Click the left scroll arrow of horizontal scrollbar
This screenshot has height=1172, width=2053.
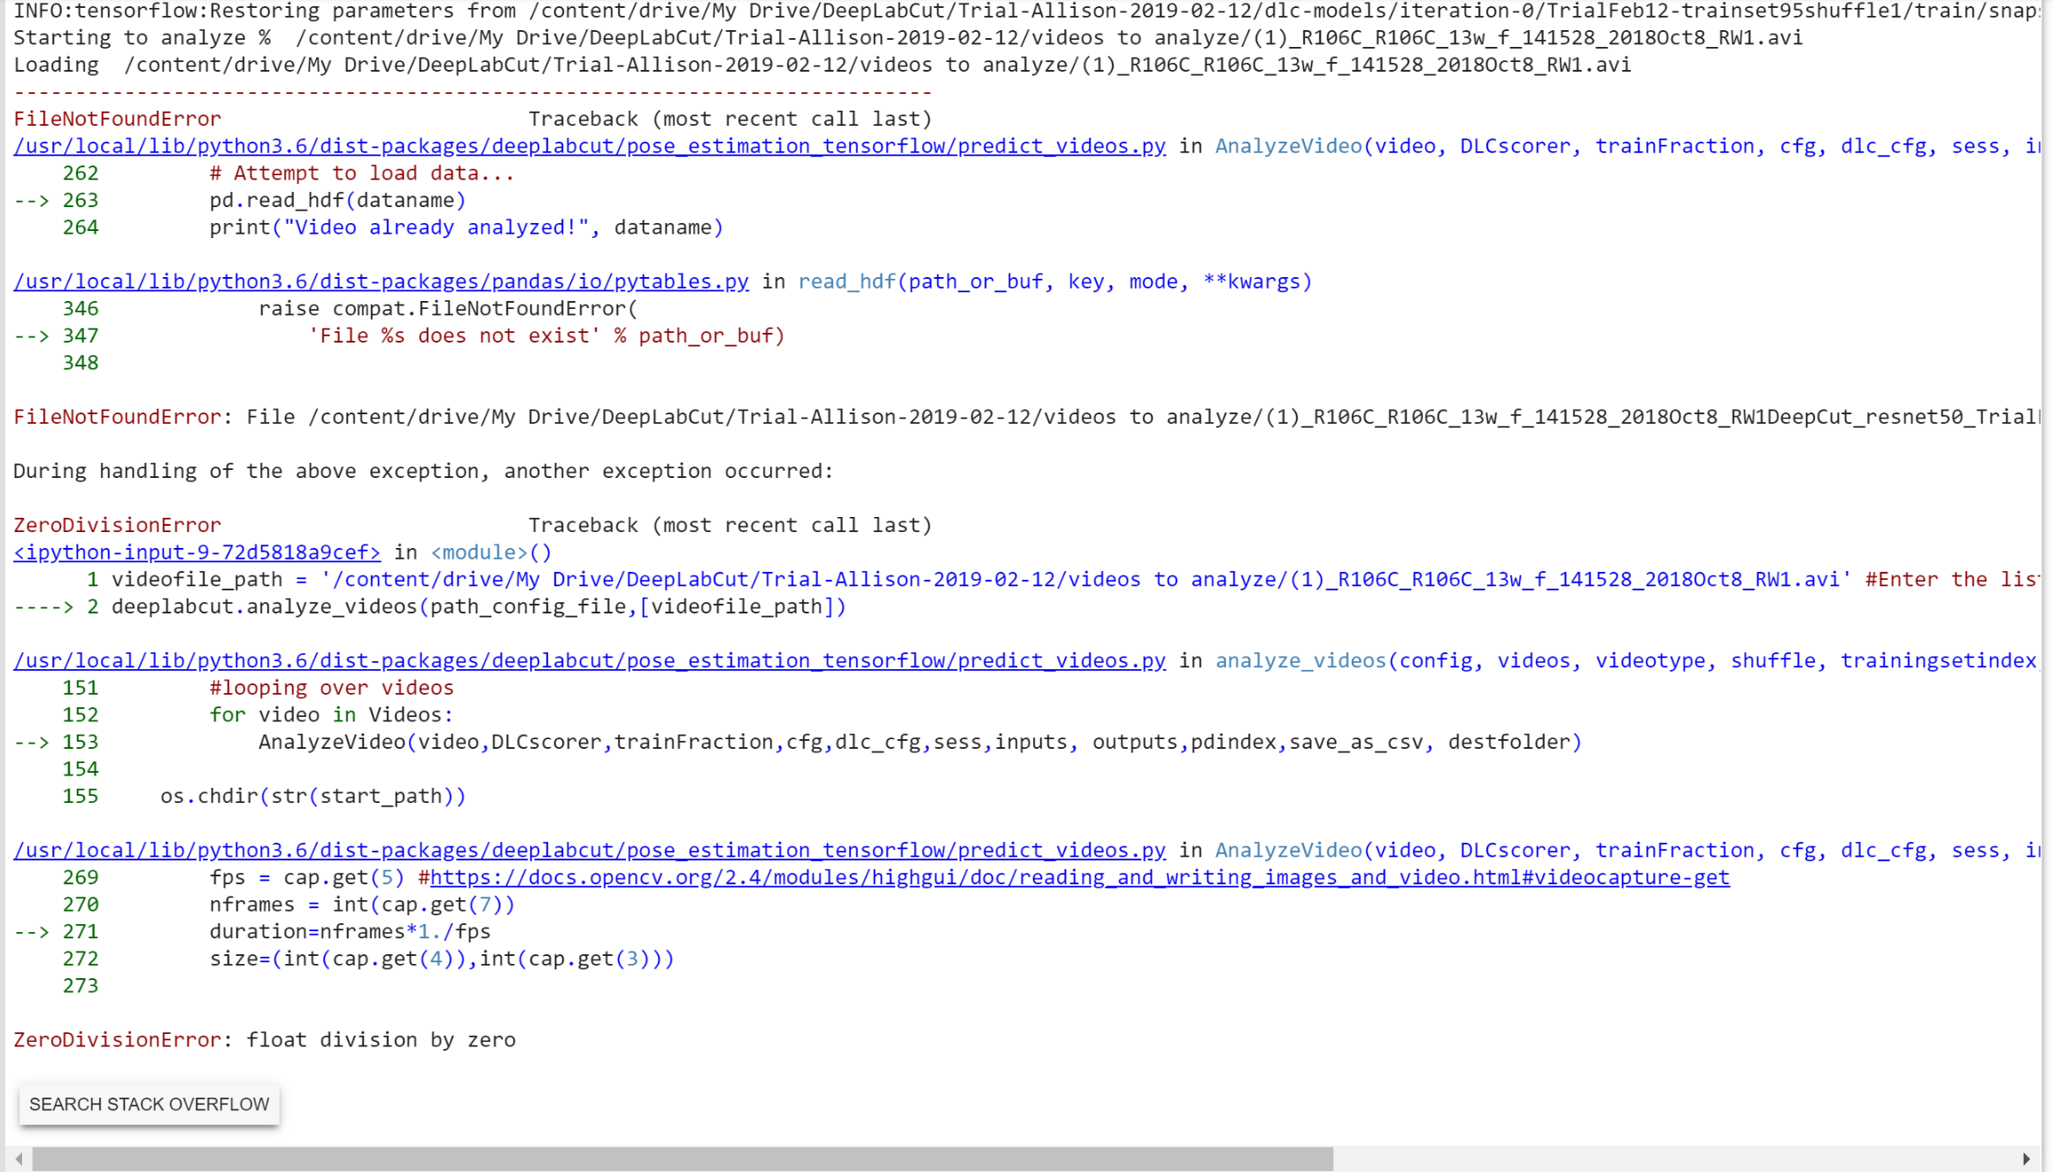pyautogui.click(x=19, y=1159)
